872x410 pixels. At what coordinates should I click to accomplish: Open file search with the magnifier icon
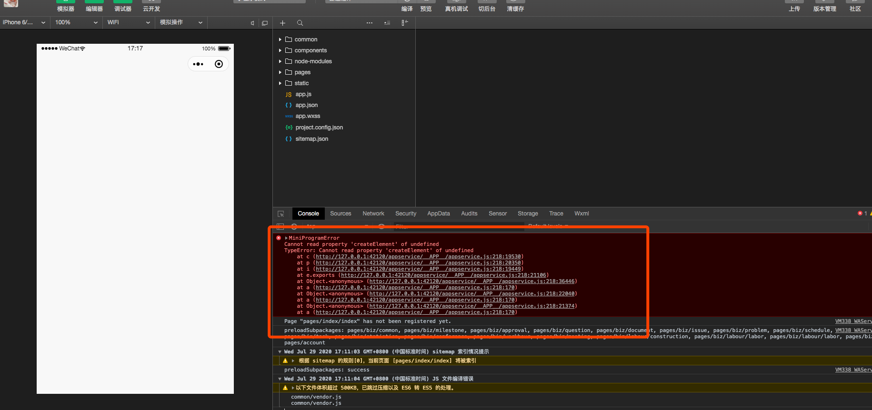300,23
